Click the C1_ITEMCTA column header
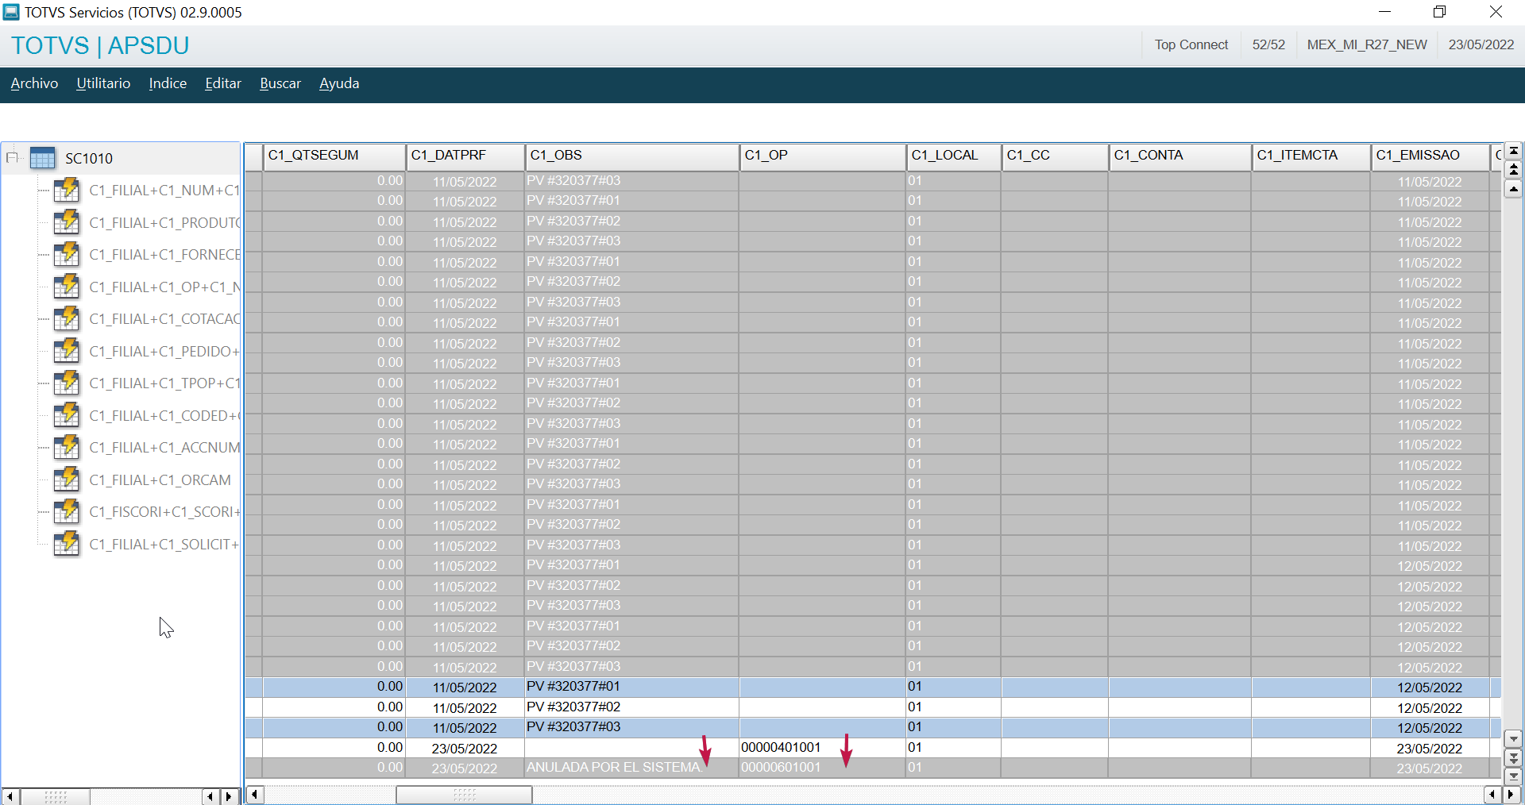The width and height of the screenshot is (1525, 805). [1311, 156]
